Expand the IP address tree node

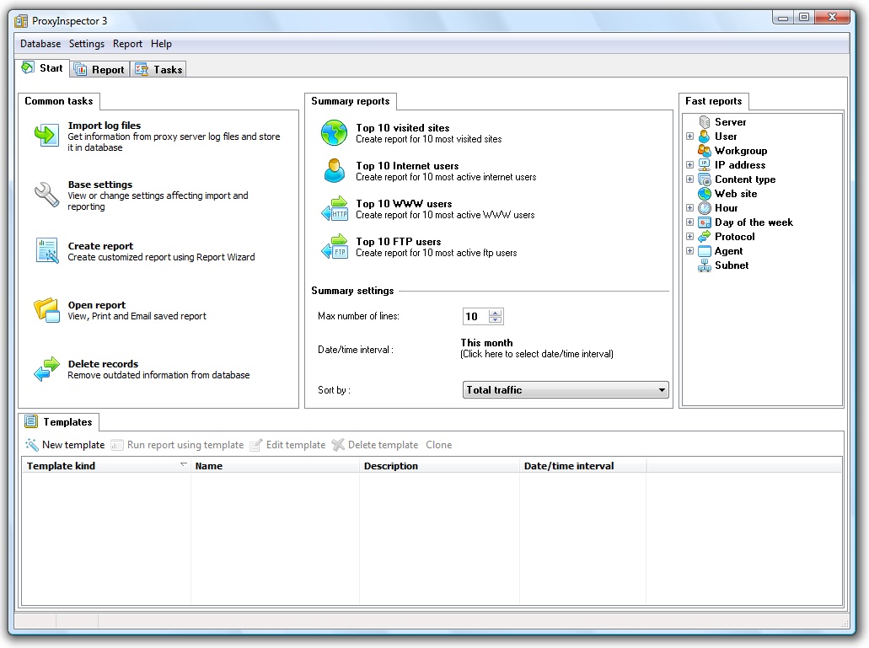pyautogui.click(x=690, y=165)
